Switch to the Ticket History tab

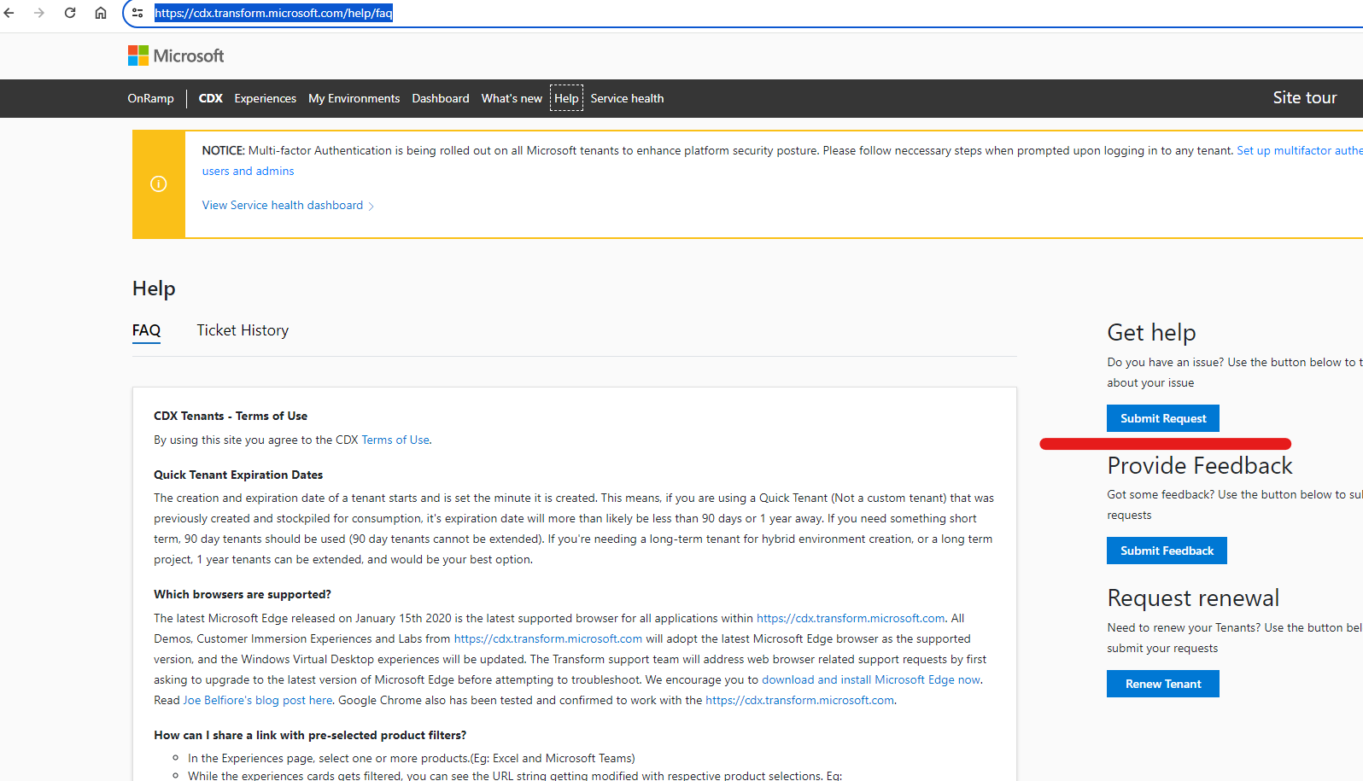click(243, 330)
